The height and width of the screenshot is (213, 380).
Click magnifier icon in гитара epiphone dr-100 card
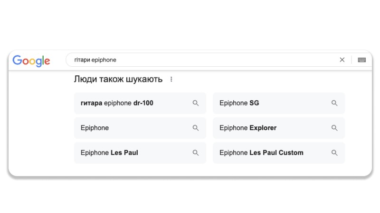pos(196,103)
